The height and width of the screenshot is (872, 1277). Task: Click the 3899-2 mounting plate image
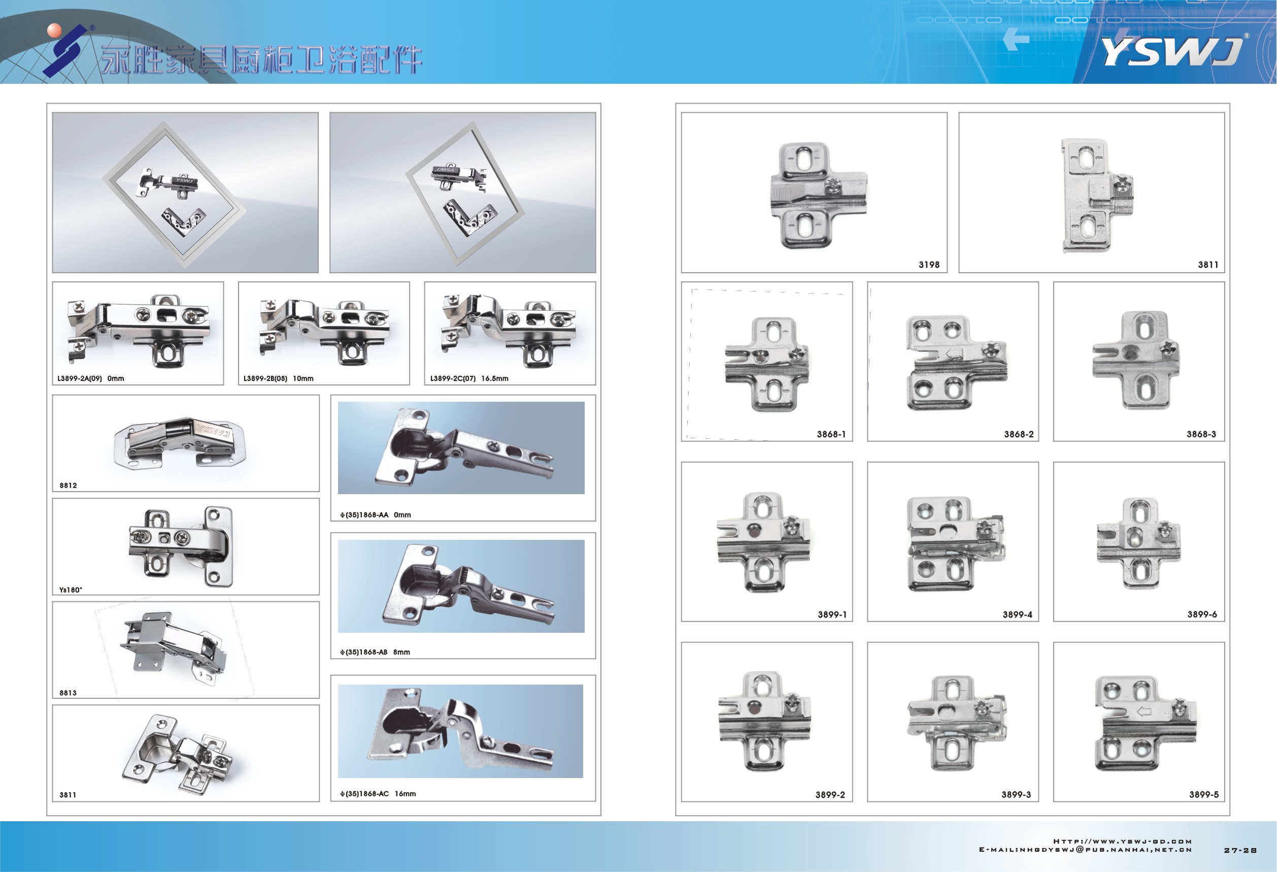point(764,720)
